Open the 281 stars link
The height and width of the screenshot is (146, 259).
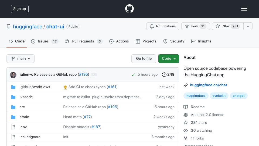[195, 123]
